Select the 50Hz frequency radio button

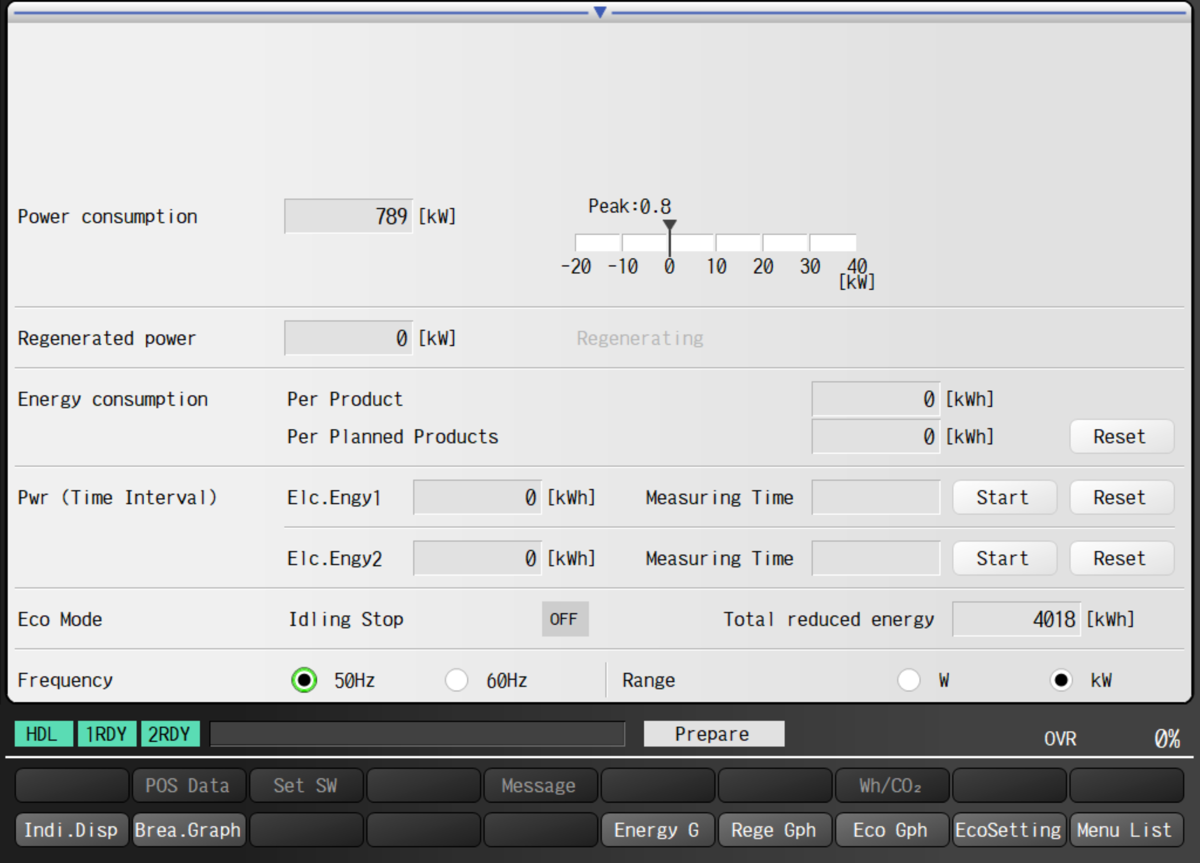(x=304, y=680)
